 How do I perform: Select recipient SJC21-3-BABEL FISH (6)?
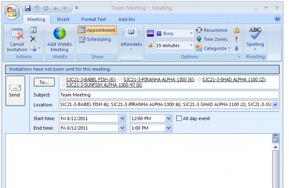[91, 80]
